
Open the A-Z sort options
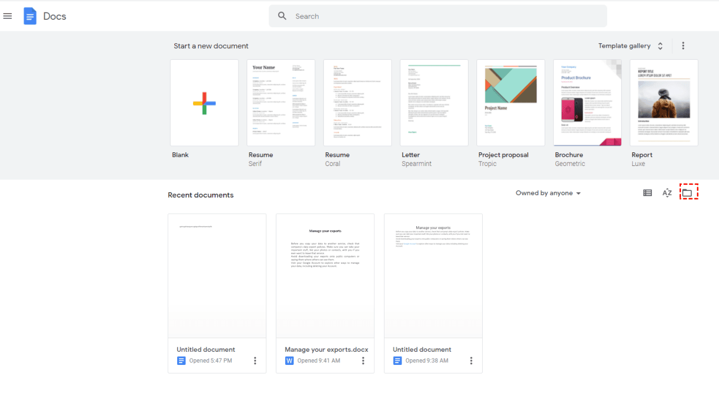[x=667, y=193]
